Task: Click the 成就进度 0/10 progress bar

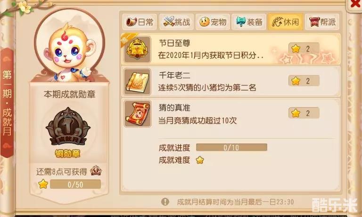Action: point(231,148)
